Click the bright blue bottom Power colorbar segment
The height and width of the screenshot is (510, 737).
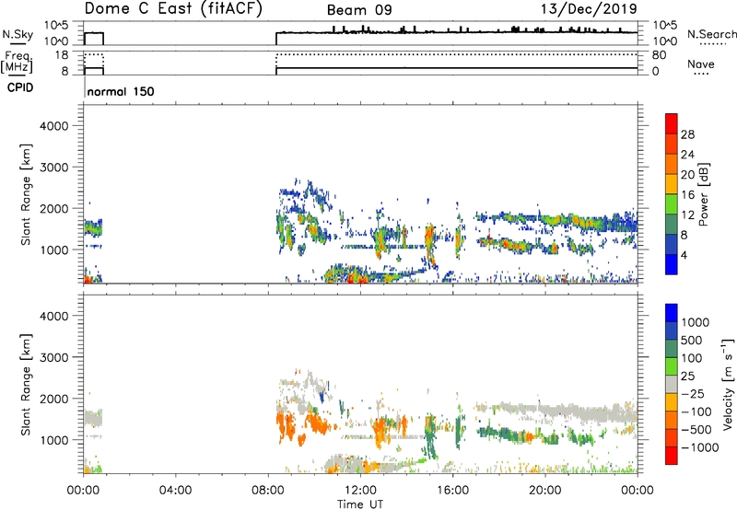click(672, 264)
